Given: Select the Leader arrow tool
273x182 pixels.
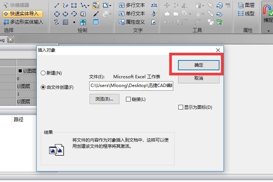Looking at the screenshot, I should 96,14.
